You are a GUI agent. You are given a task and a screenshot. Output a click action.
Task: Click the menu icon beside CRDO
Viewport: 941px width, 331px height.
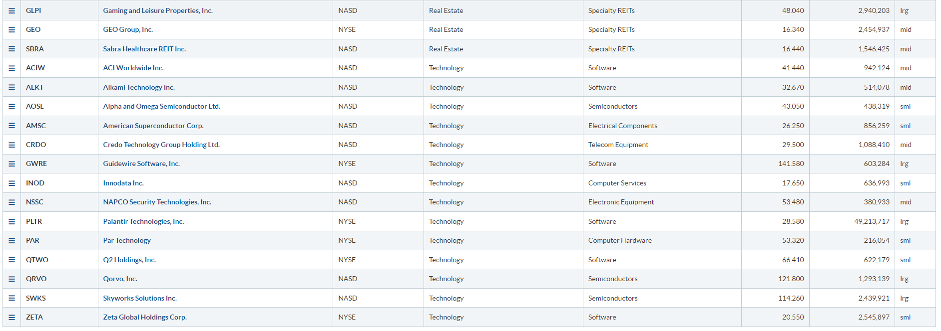pos(11,145)
